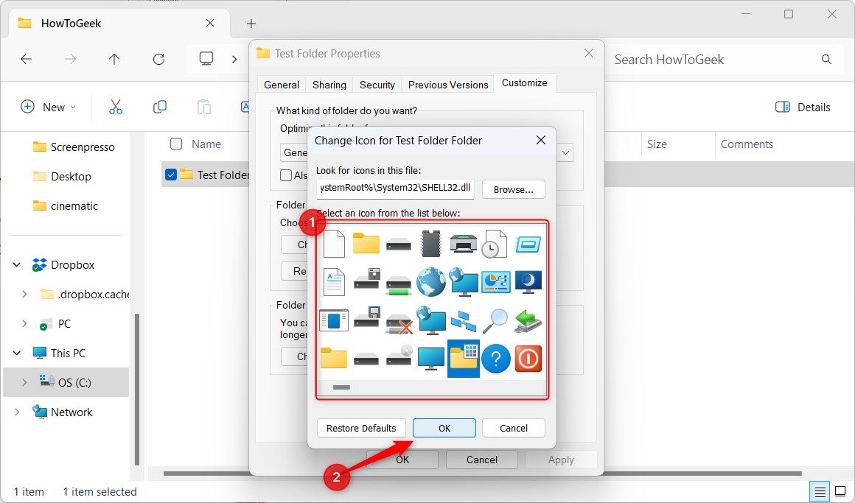Choose the drive with green arrow icon
This screenshot has height=503, width=855.
(x=528, y=320)
